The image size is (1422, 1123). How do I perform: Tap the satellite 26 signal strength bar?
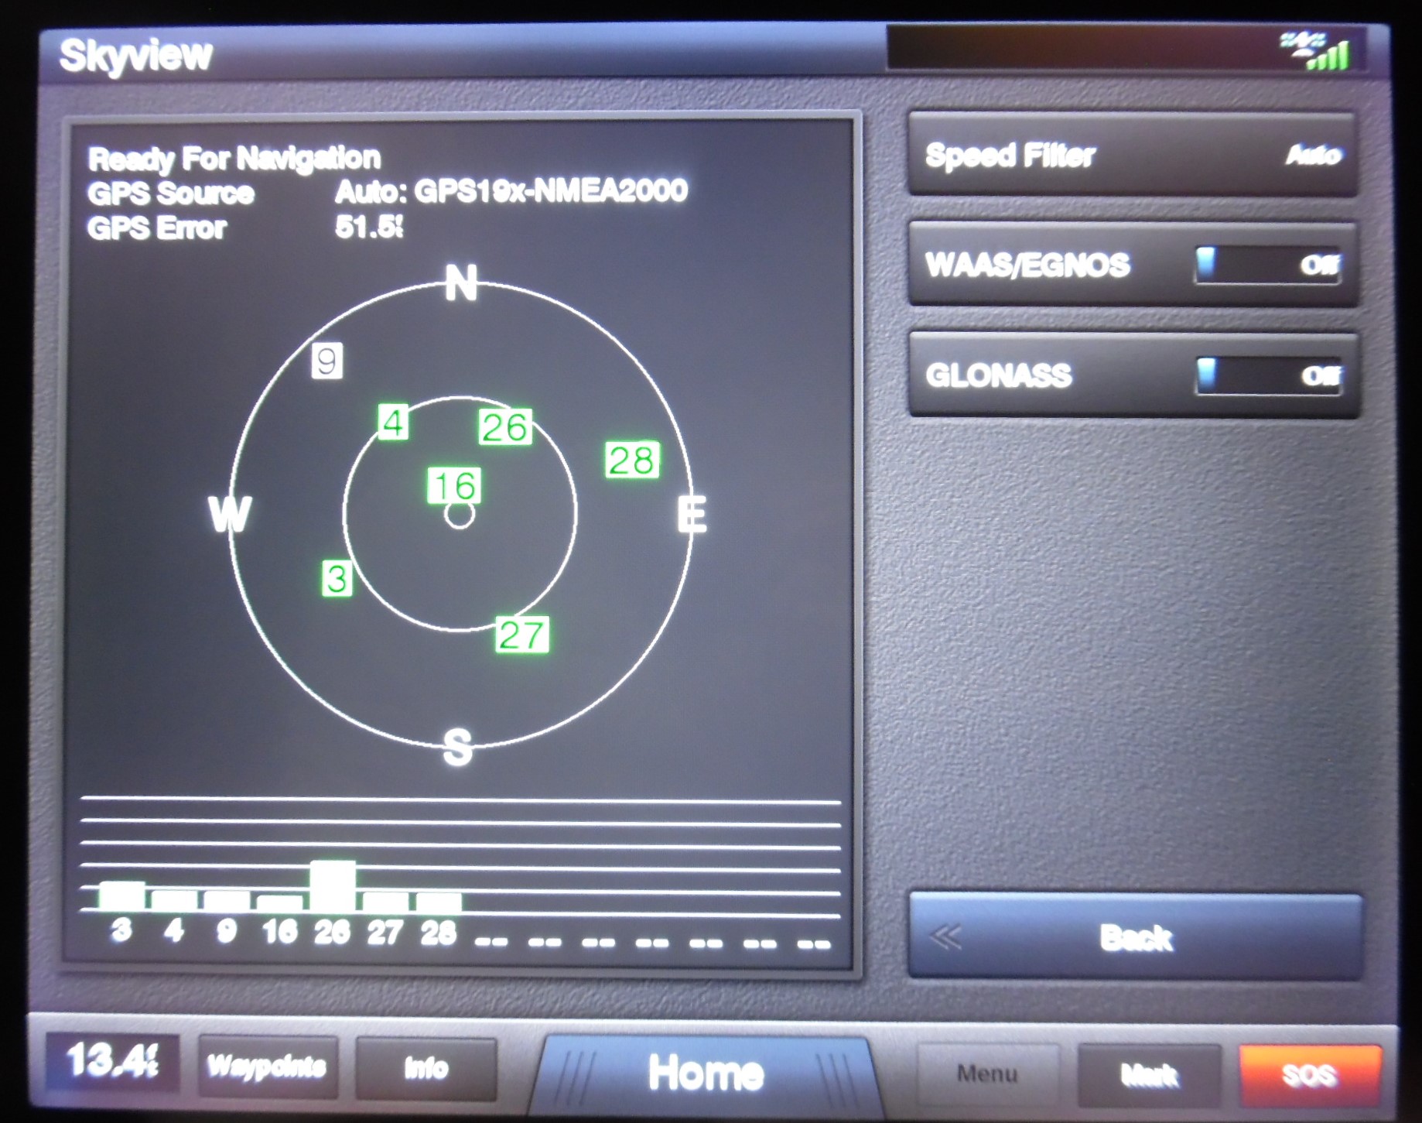pos(333,886)
